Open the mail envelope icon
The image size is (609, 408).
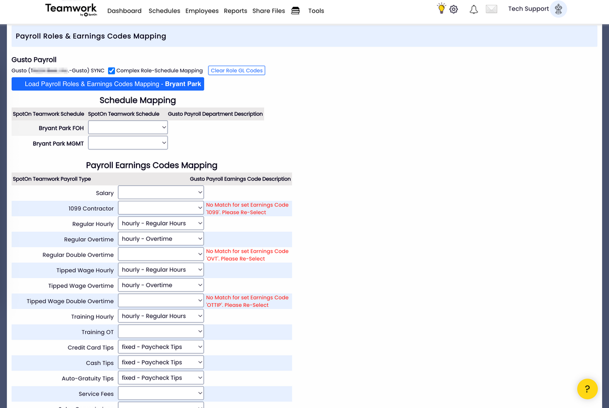[491, 9]
